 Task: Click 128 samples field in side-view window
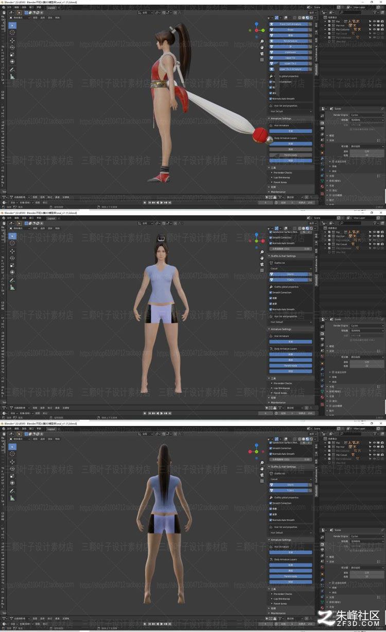[x=366, y=151]
